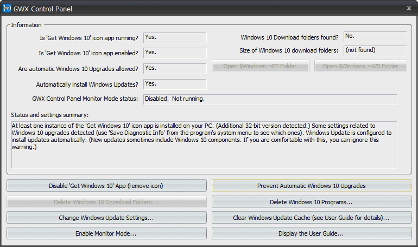Click the 'automatic Upgrades allowed' Yes field
This screenshot has width=418, height=247.
[175, 69]
